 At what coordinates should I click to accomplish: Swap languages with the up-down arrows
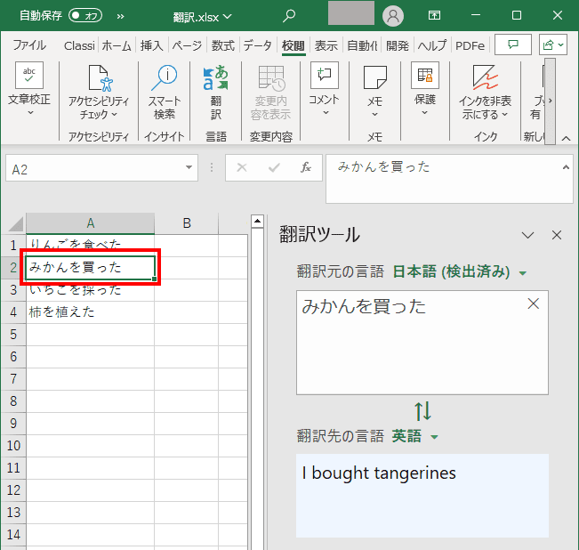click(x=422, y=411)
